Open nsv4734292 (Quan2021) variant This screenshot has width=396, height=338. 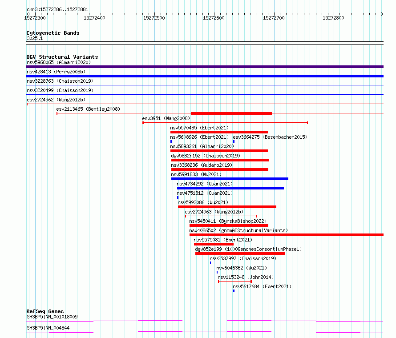pyautogui.click(x=205, y=184)
